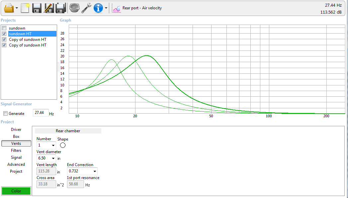
Task: Create a new project document
Action: (x=25, y=8)
